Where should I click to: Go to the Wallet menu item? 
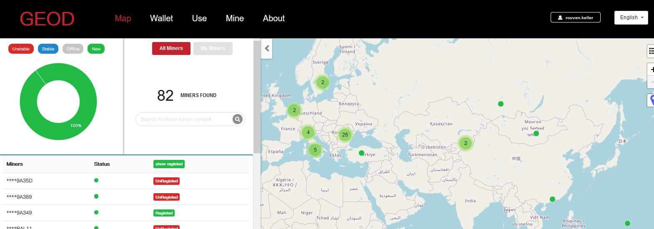click(x=161, y=18)
